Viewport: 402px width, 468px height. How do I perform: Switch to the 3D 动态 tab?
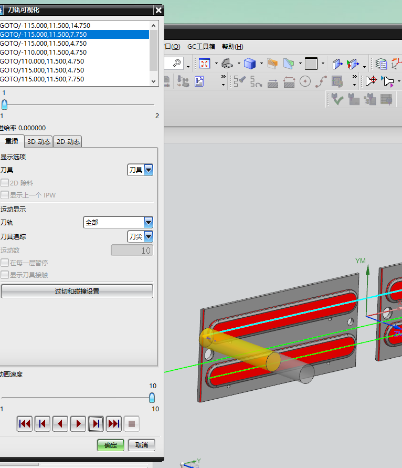click(x=38, y=141)
